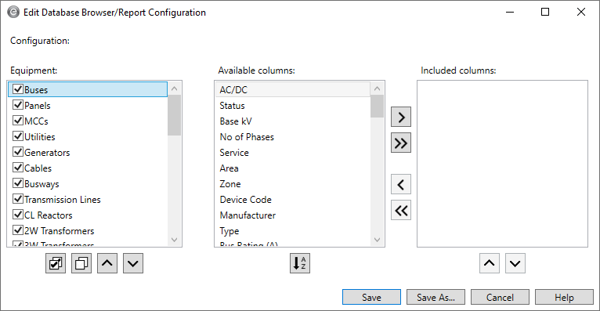
Task: Click inside the Included columns list
Action: tap(502, 164)
